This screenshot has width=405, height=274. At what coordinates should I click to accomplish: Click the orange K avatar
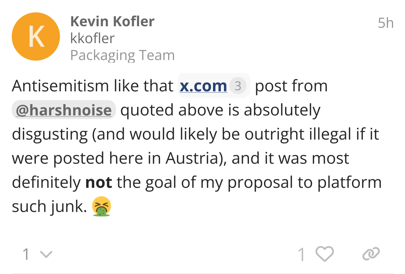(36, 36)
